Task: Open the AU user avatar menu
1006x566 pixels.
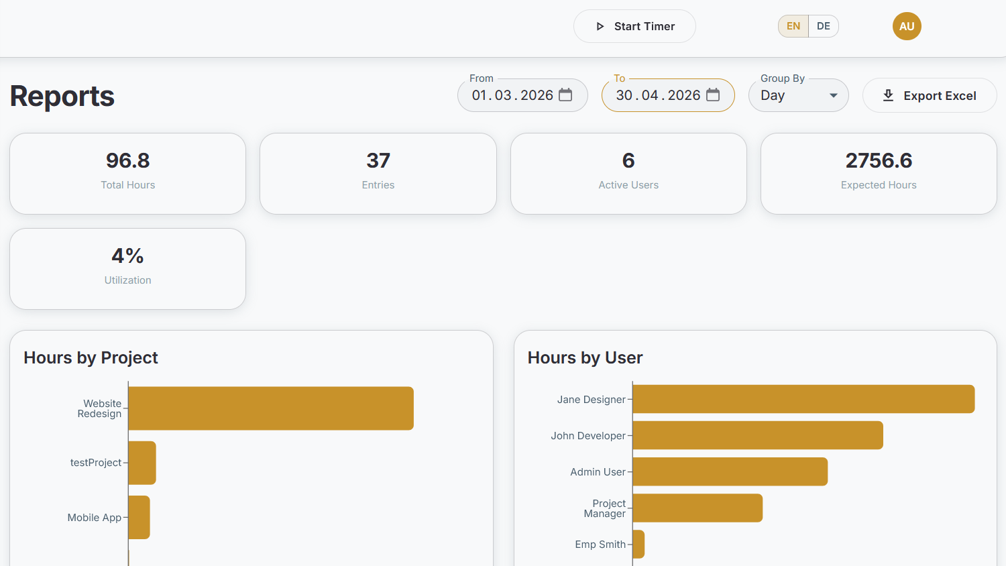Action: click(x=907, y=26)
